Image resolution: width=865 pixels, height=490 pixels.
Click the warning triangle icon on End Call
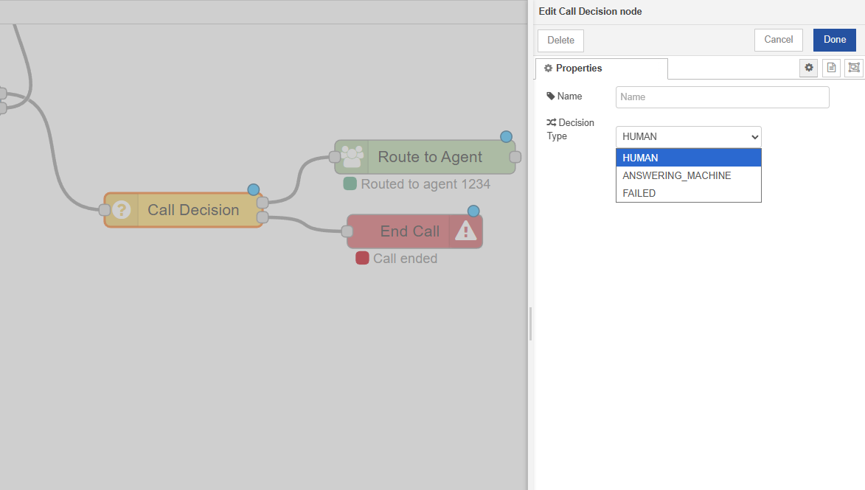click(466, 231)
